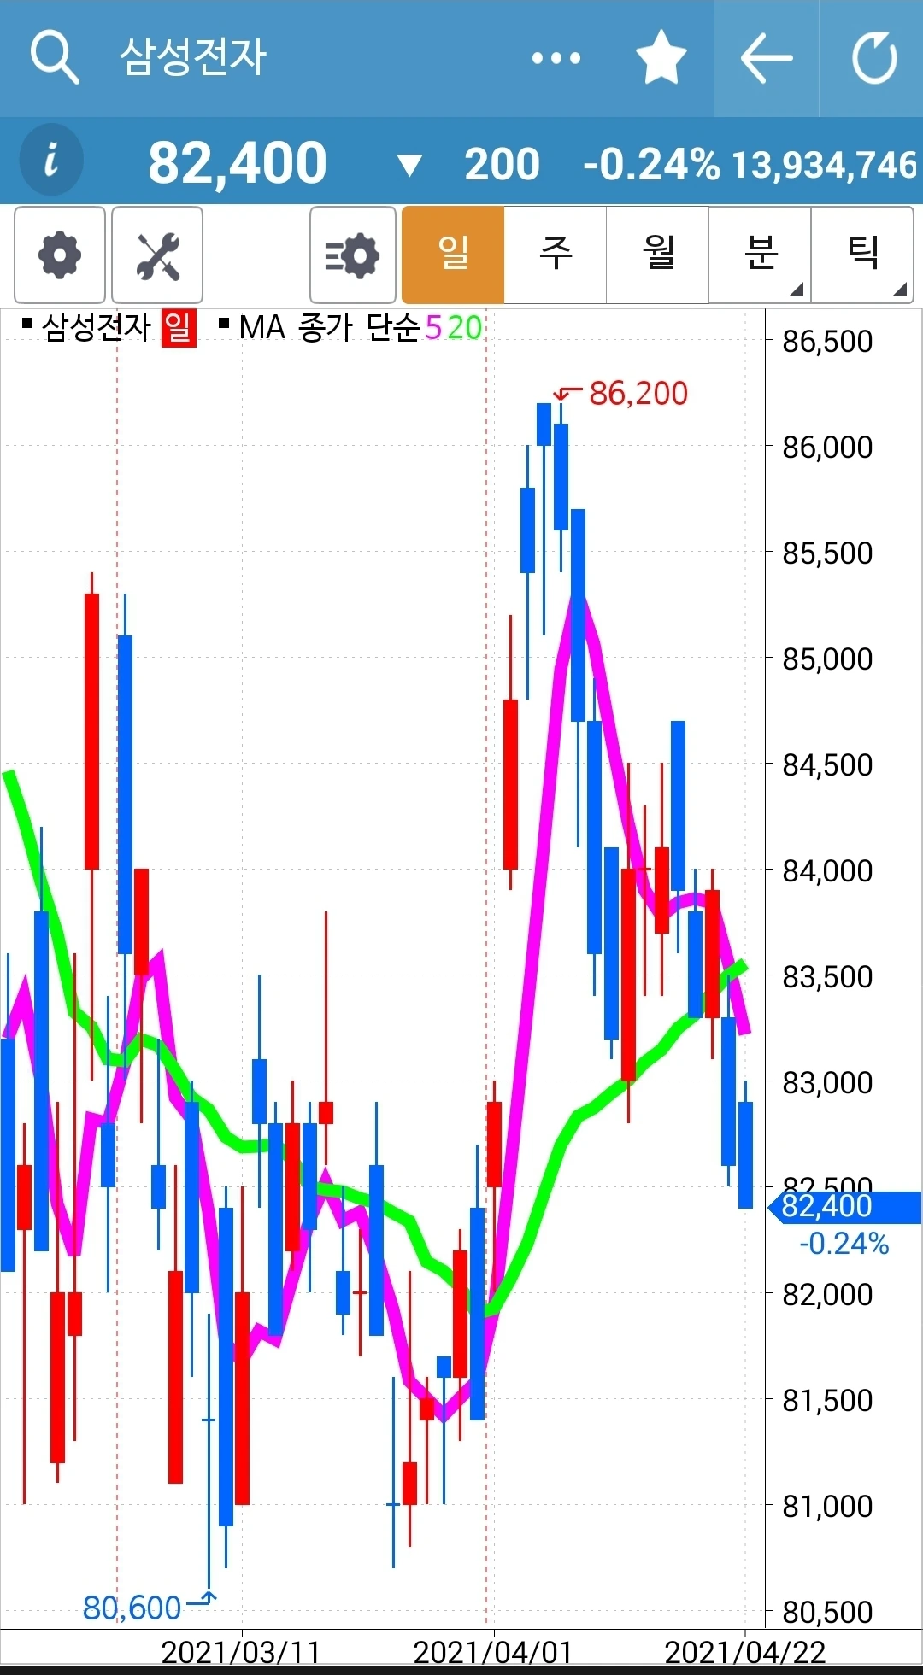Tap the 삼성전자 chart legend label
The image size is (923, 1675).
pyautogui.click(x=97, y=327)
